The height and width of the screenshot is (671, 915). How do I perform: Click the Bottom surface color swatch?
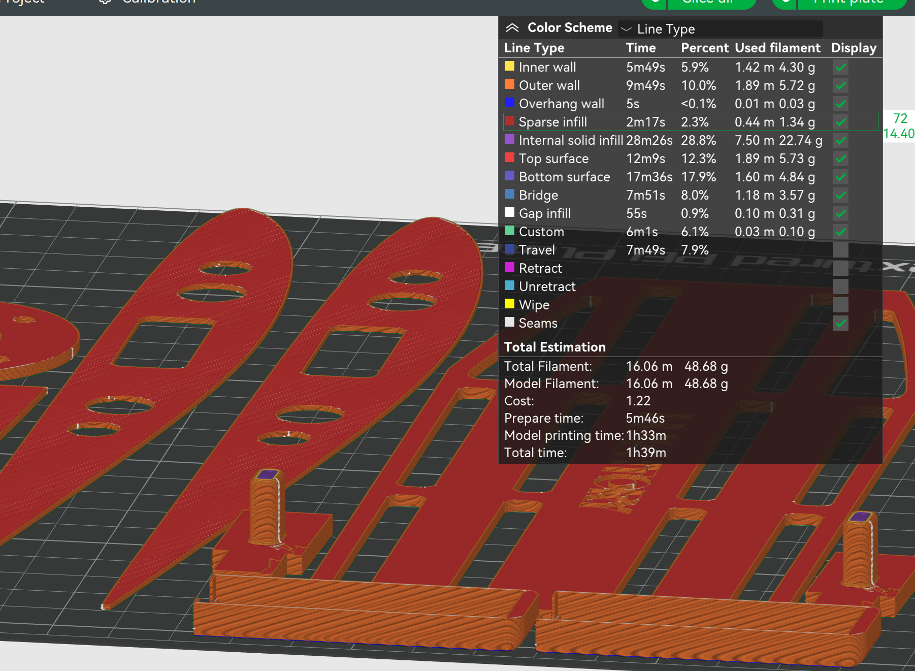click(509, 176)
